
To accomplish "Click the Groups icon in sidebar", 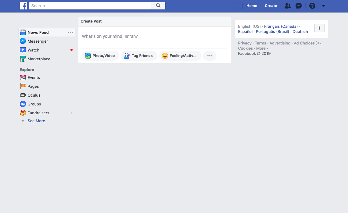I will (23, 104).
